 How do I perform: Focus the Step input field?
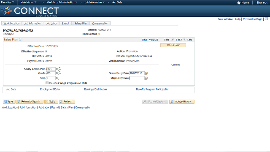click(51, 78)
